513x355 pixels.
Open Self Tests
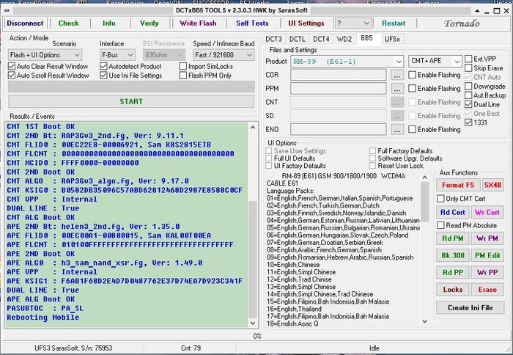click(252, 23)
